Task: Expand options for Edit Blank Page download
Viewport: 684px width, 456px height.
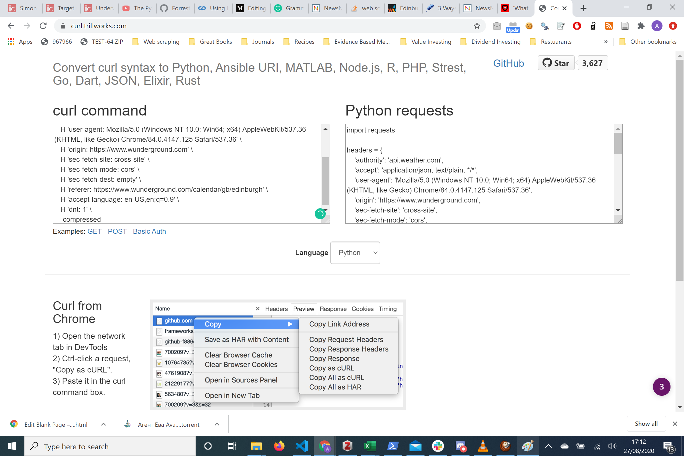Action: [x=103, y=424]
